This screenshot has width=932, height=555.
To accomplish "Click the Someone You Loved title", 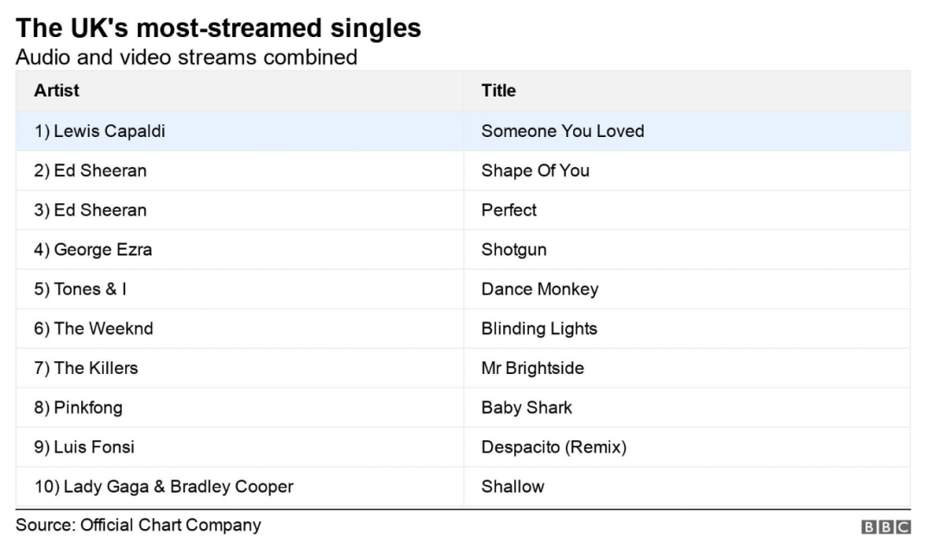I will [563, 131].
